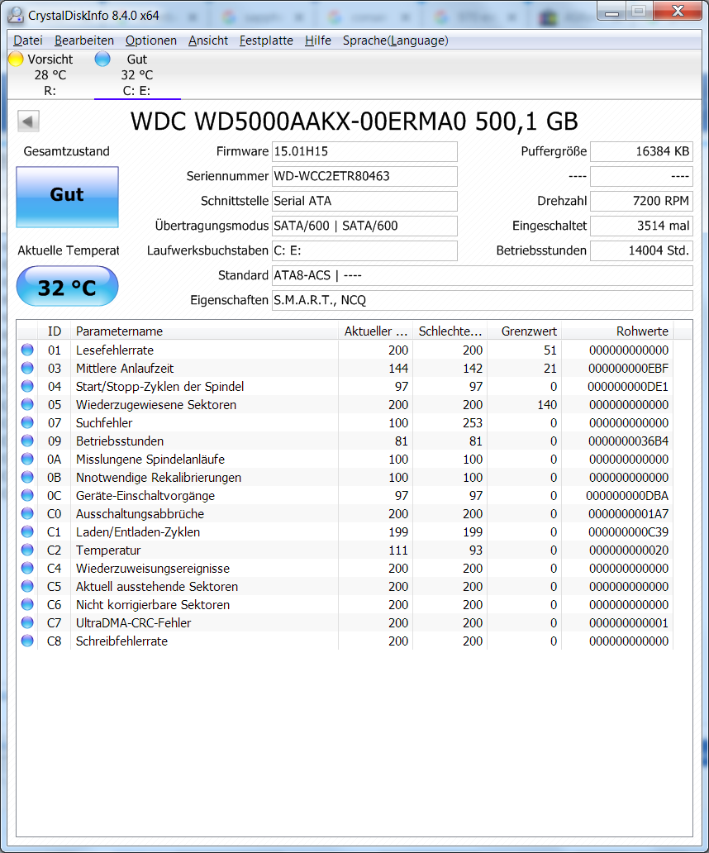Select the R: drive tab at 28 °C
This screenshot has width=709, height=853.
click(50, 74)
